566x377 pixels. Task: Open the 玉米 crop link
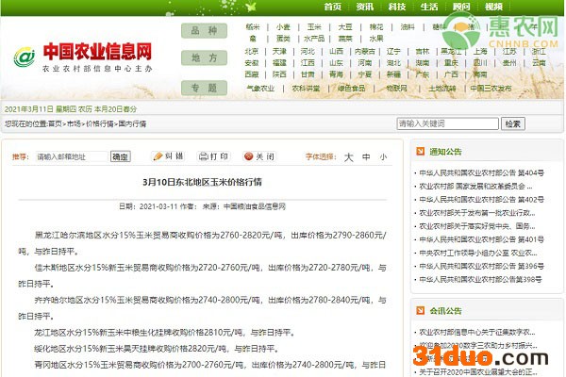(314, 27)
